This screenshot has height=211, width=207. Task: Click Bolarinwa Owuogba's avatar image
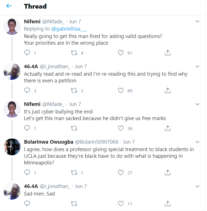(12, 147)
